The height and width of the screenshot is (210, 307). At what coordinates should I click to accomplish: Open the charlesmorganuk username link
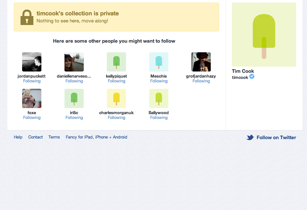(x=116, y=113)
